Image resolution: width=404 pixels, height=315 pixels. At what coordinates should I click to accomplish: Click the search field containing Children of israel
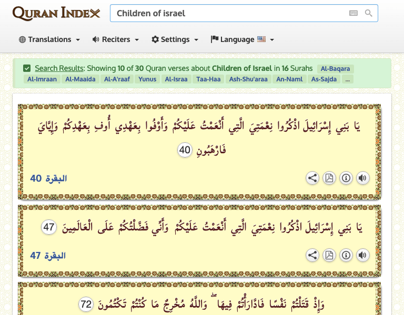(x=244, y=13)
